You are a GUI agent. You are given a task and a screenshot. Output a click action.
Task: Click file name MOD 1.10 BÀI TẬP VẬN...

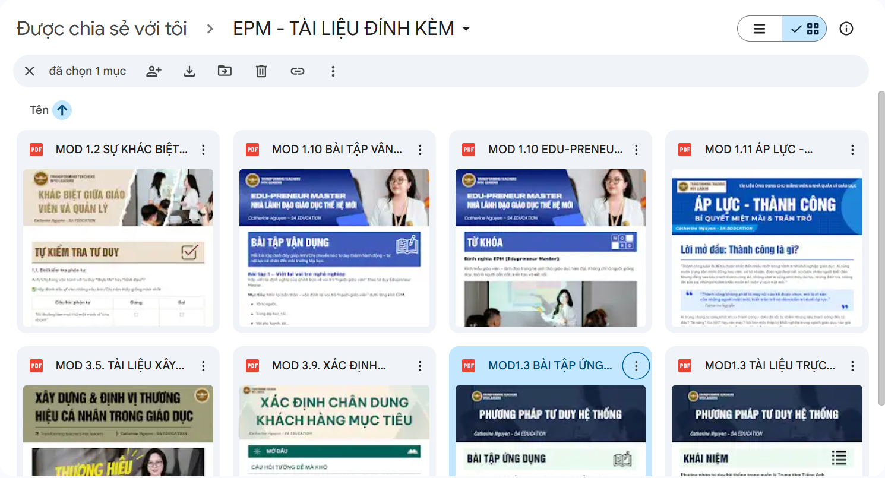(x=337, y=150)
